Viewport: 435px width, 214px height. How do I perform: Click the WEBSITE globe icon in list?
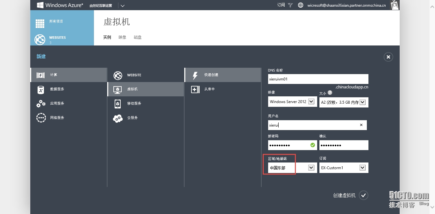point(118,75)
